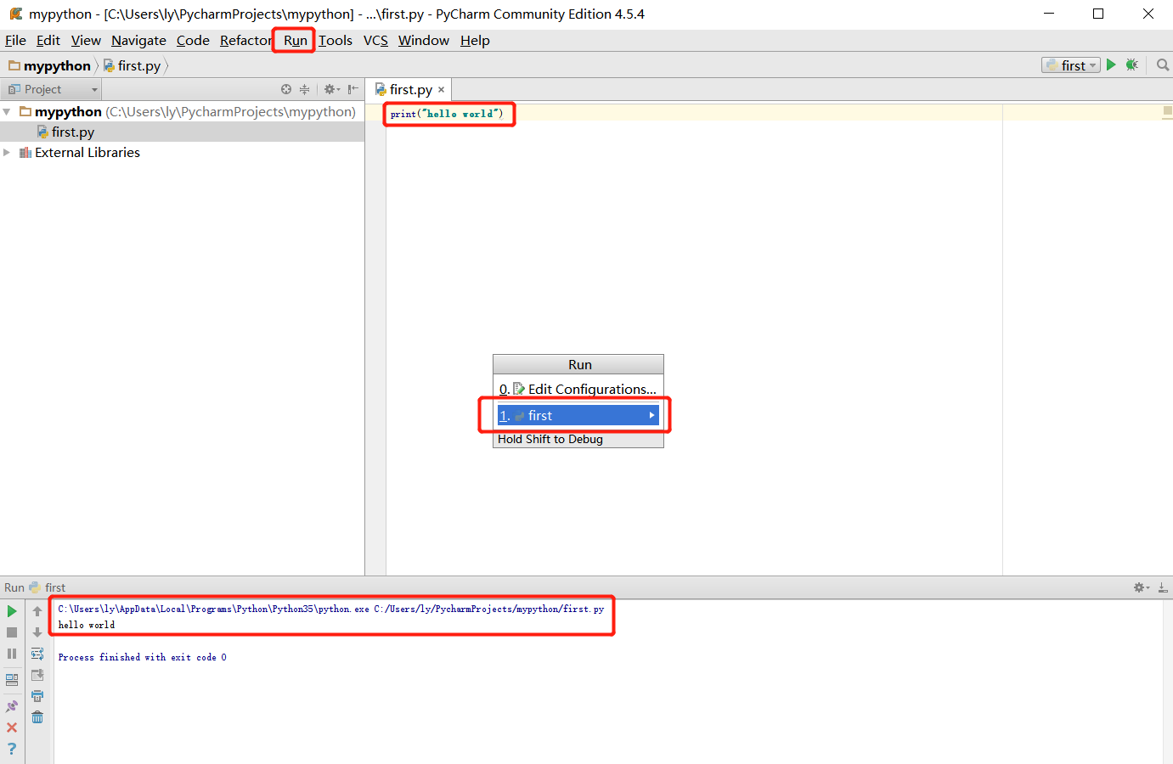1173x764 pixels.
Task: Open the Run menu
Action: (296, 41)
